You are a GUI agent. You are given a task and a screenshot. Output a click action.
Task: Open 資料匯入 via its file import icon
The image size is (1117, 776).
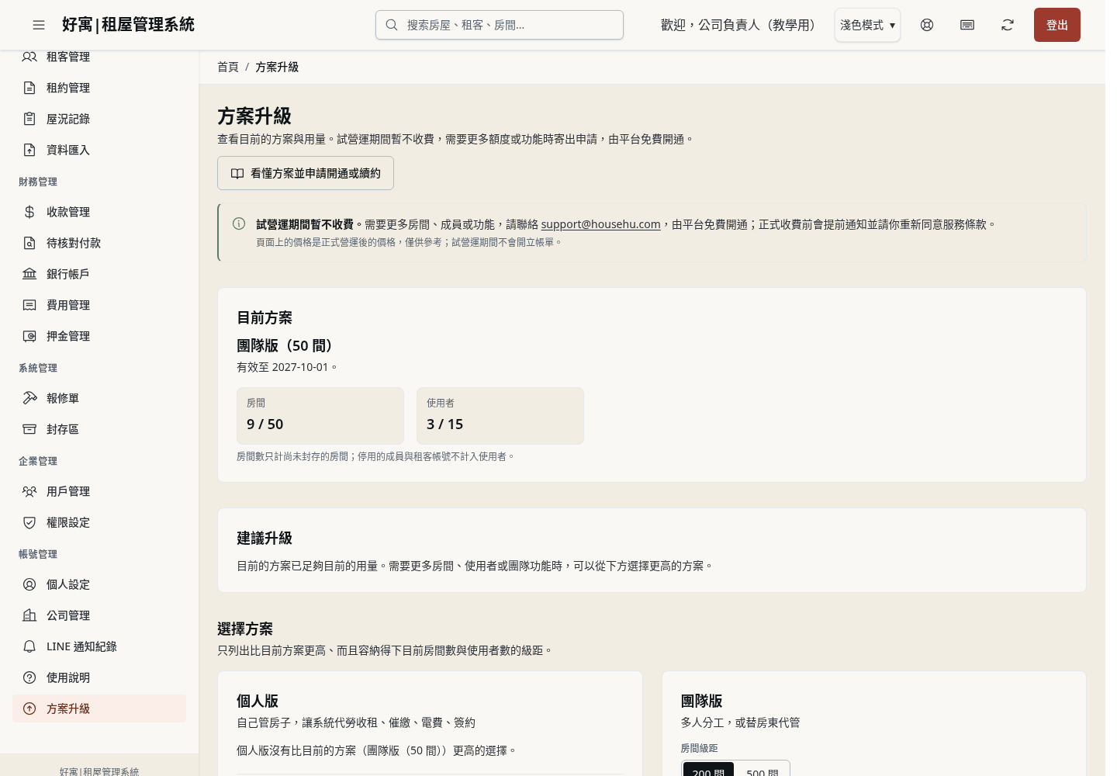click(29, 150)
